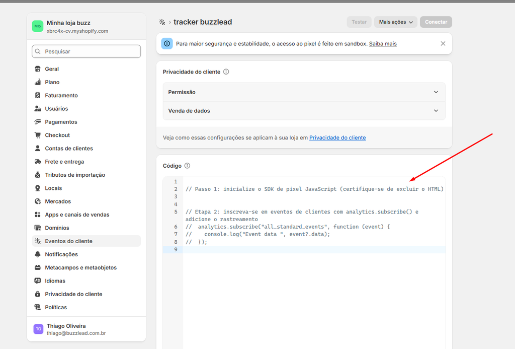Click the xbrc4x-cv.myshopify.com store URL
Screen dimensions: 515x349
tap(77, 31)
